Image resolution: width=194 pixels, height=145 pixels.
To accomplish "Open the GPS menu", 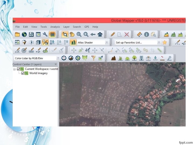I will pyautogui.click(x=86, y=27).
